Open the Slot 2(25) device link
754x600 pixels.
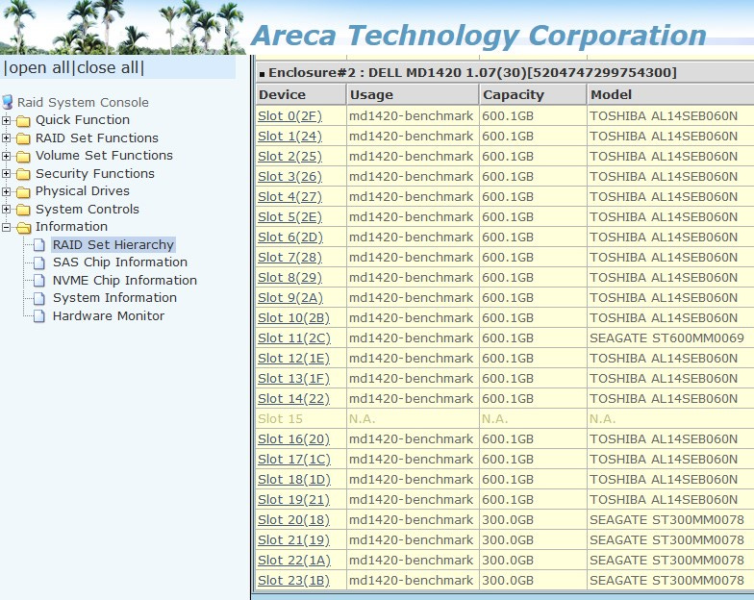[x=289, y=156]
